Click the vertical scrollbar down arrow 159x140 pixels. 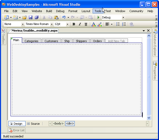149,118
